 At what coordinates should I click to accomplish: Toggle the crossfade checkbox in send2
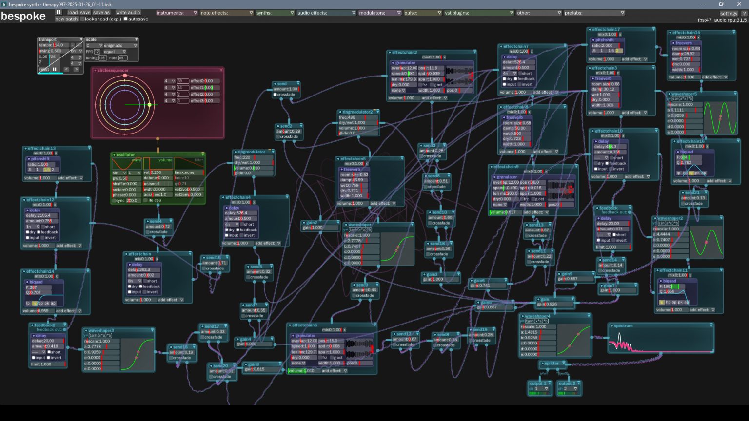pyautogui.click(x=278, y=137)
